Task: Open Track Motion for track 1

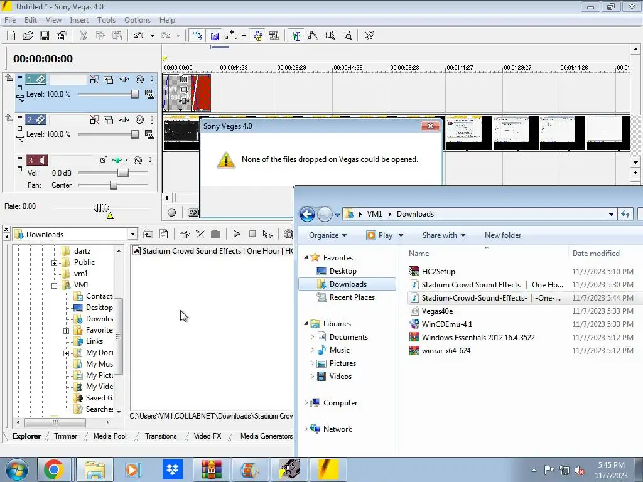Action: [x=108, y=80]
